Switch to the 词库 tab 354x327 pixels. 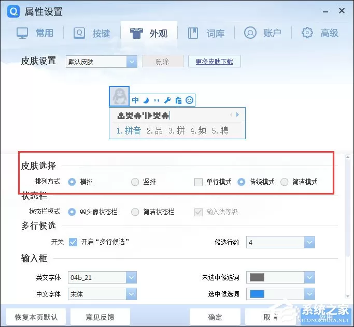[x=206, y=33]
